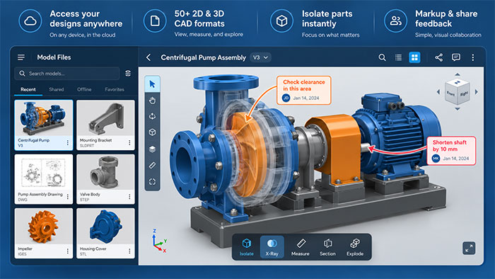The image size is (495, 279).
Task: Switch to the Favorites tab
Action: 115,89
